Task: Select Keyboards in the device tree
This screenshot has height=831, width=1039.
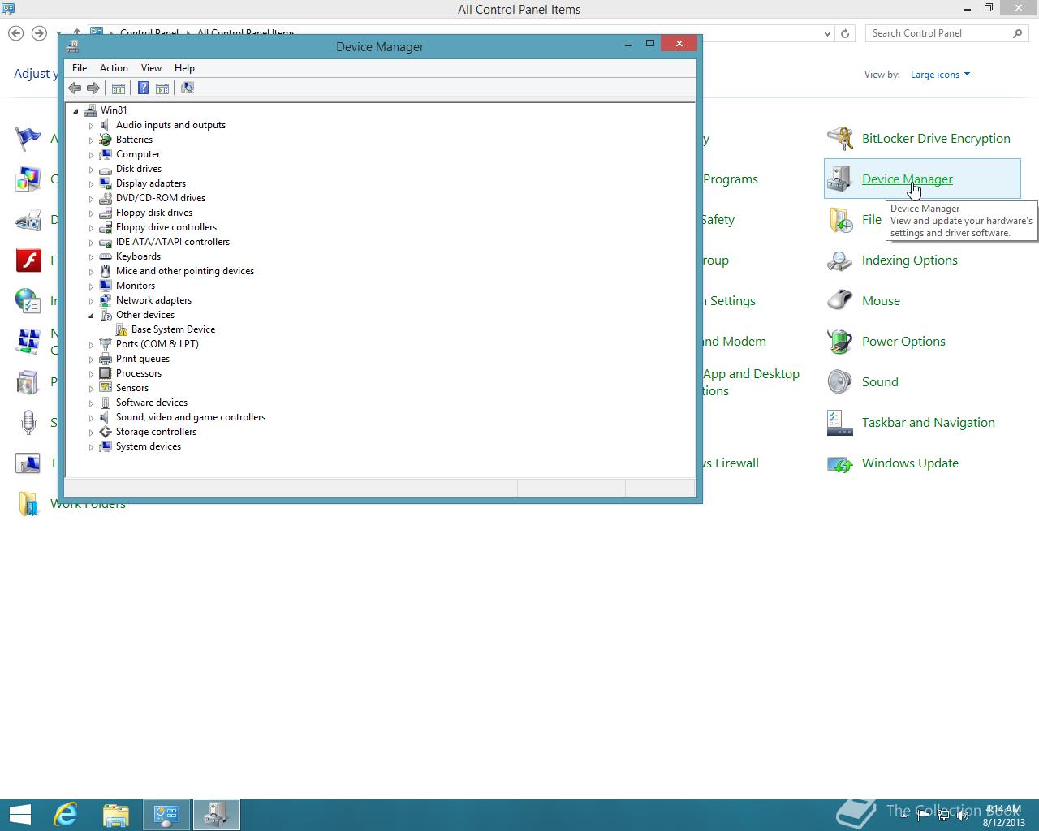Action: [138, 256]
